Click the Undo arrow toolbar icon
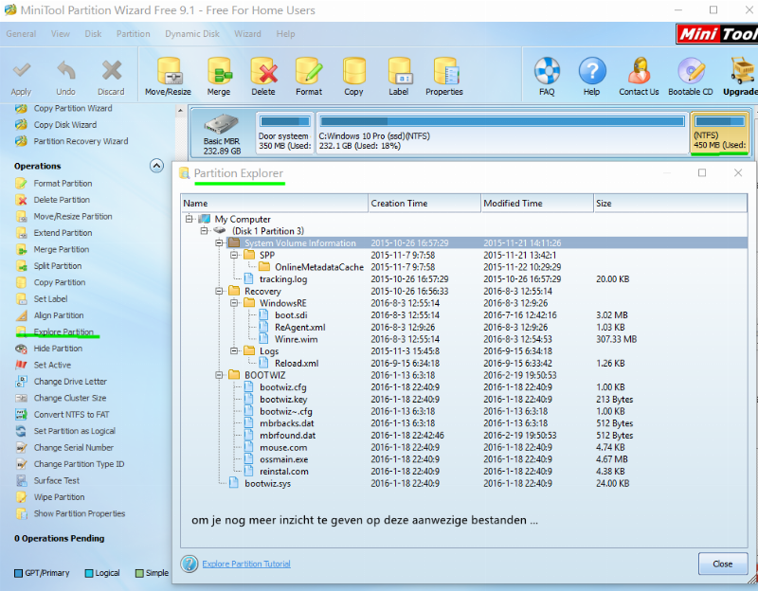758x591 pixels. (66, 71)
